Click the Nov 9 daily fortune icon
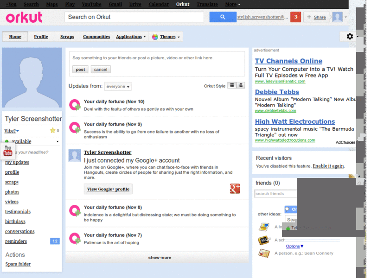The height and width of the screenshot is (278, 371). point(75,128)
